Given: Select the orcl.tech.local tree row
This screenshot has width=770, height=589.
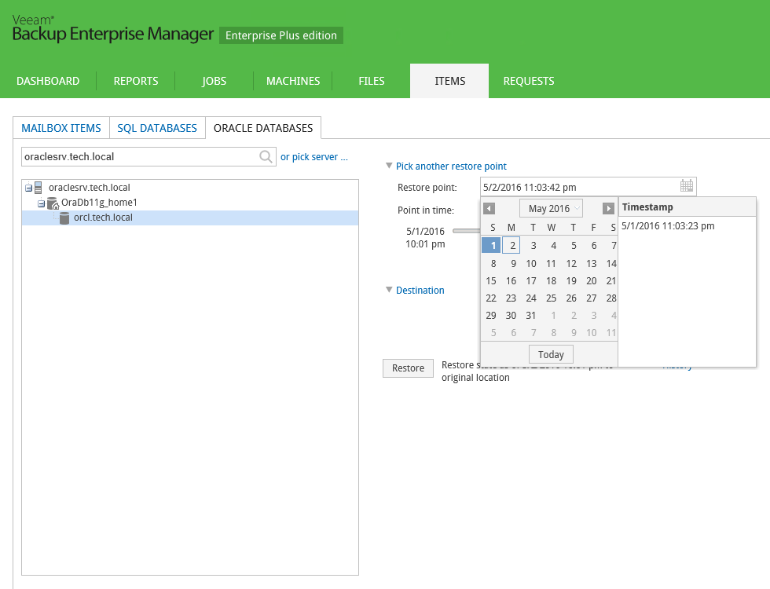Looking at the screenshot, I should click(190, 218).
